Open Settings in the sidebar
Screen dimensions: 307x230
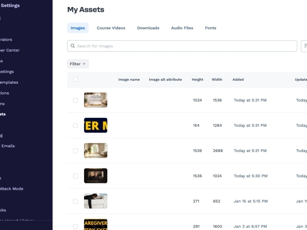coord(10,6)
